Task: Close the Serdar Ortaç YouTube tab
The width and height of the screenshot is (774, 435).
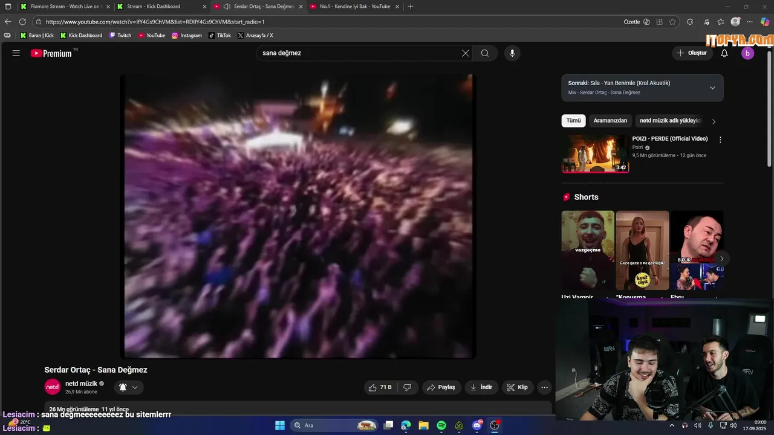Action: click(301, 7)
